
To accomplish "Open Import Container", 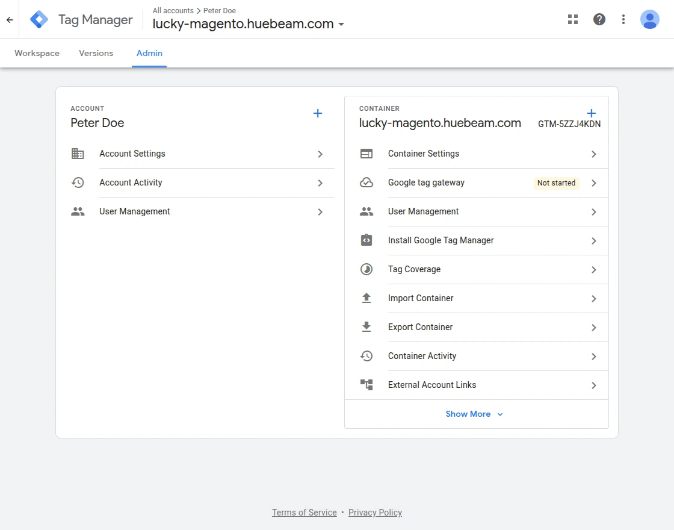I will (476, 298).
